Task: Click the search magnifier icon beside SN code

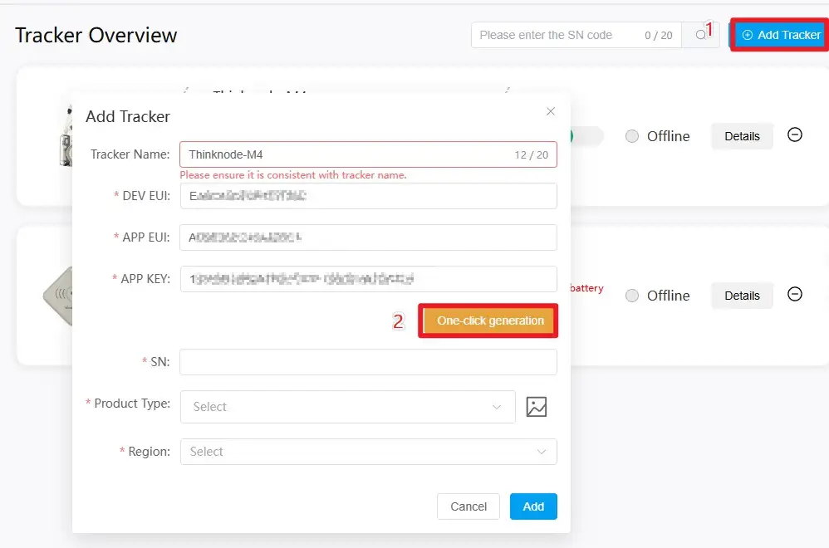Action: pyautogui.click(x=700, y=35)
